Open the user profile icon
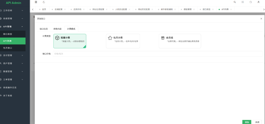Screen dimensions: 265x124 [259, 2]
